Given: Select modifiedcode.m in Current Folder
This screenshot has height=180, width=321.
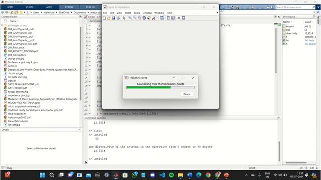Looking at the screenshot, I should pos(17,114).
